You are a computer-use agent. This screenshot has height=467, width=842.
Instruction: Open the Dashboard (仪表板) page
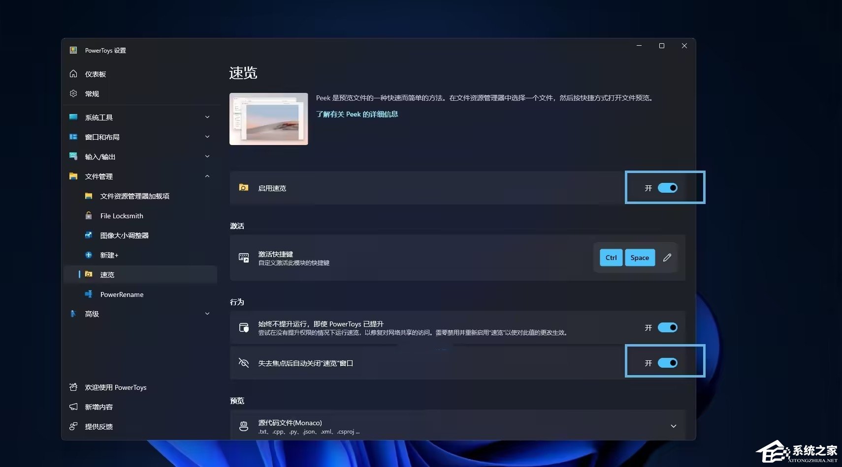coord(140,74)
